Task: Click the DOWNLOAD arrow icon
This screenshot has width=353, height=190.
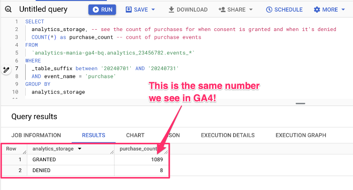Action: [x=171, y=9]
